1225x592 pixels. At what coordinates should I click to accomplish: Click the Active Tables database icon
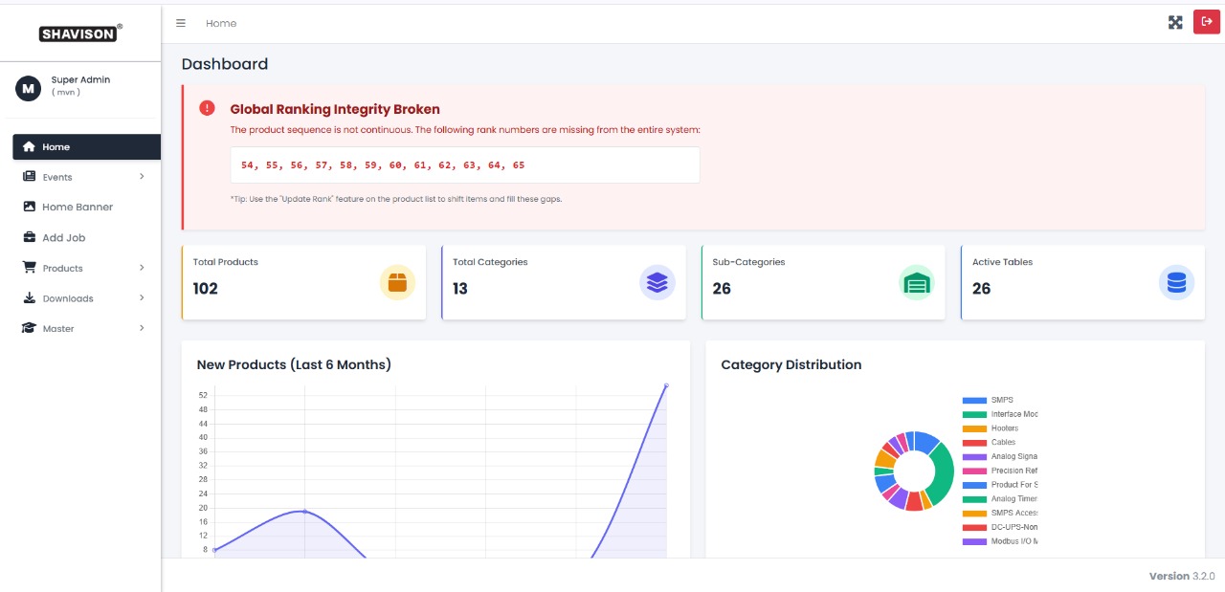[x=1176, y=283]
